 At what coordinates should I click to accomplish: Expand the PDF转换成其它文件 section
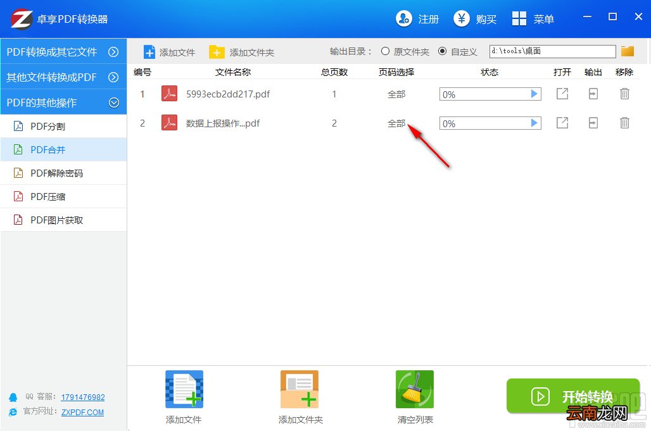coord(63,51)
